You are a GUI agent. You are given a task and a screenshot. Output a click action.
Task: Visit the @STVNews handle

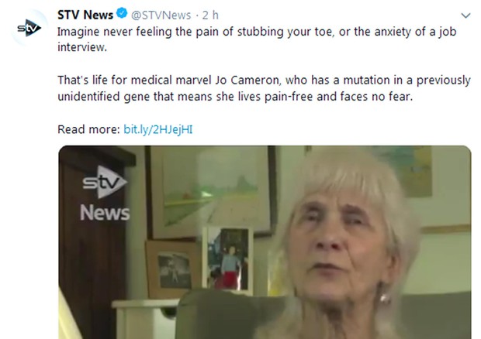click(161, 15)
